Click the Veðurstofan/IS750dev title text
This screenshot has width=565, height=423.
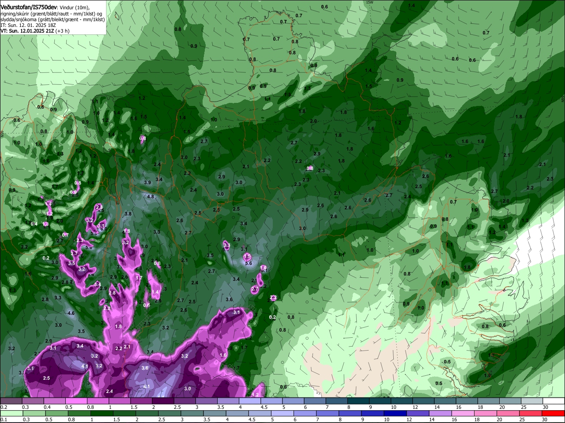29,7
